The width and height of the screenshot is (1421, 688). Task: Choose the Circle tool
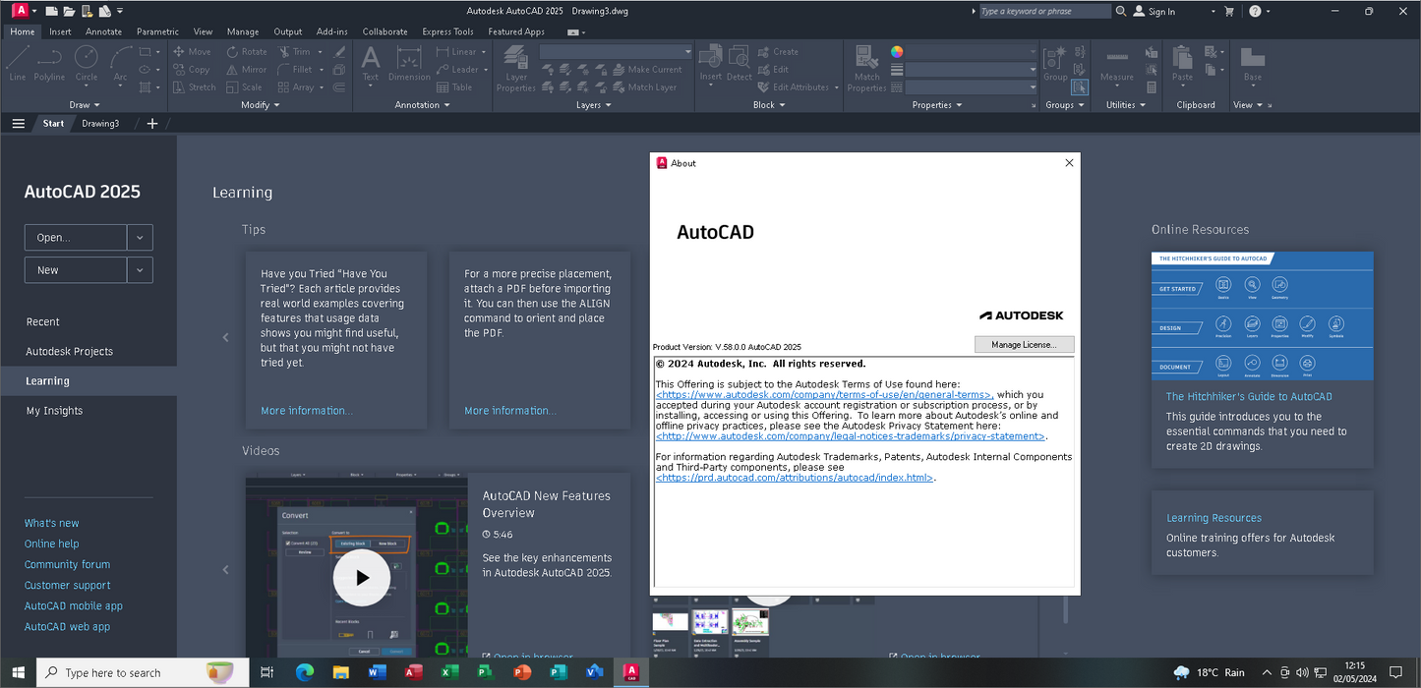[x=87, y=64]
